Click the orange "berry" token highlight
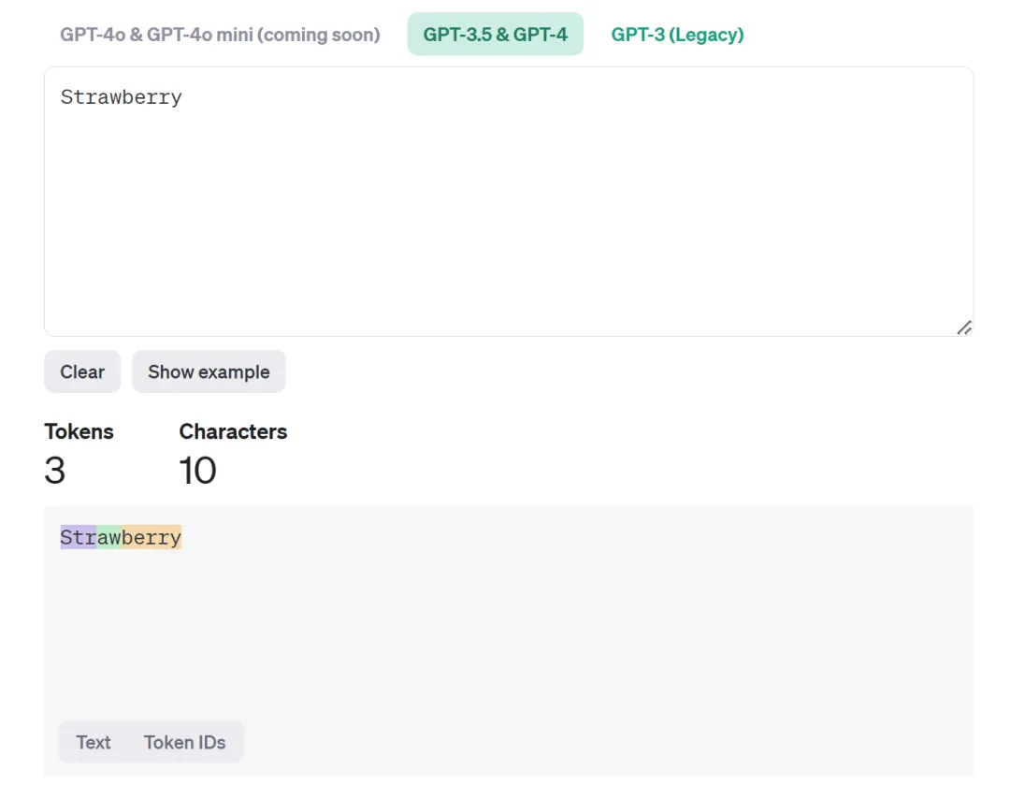 click(151, 537)
